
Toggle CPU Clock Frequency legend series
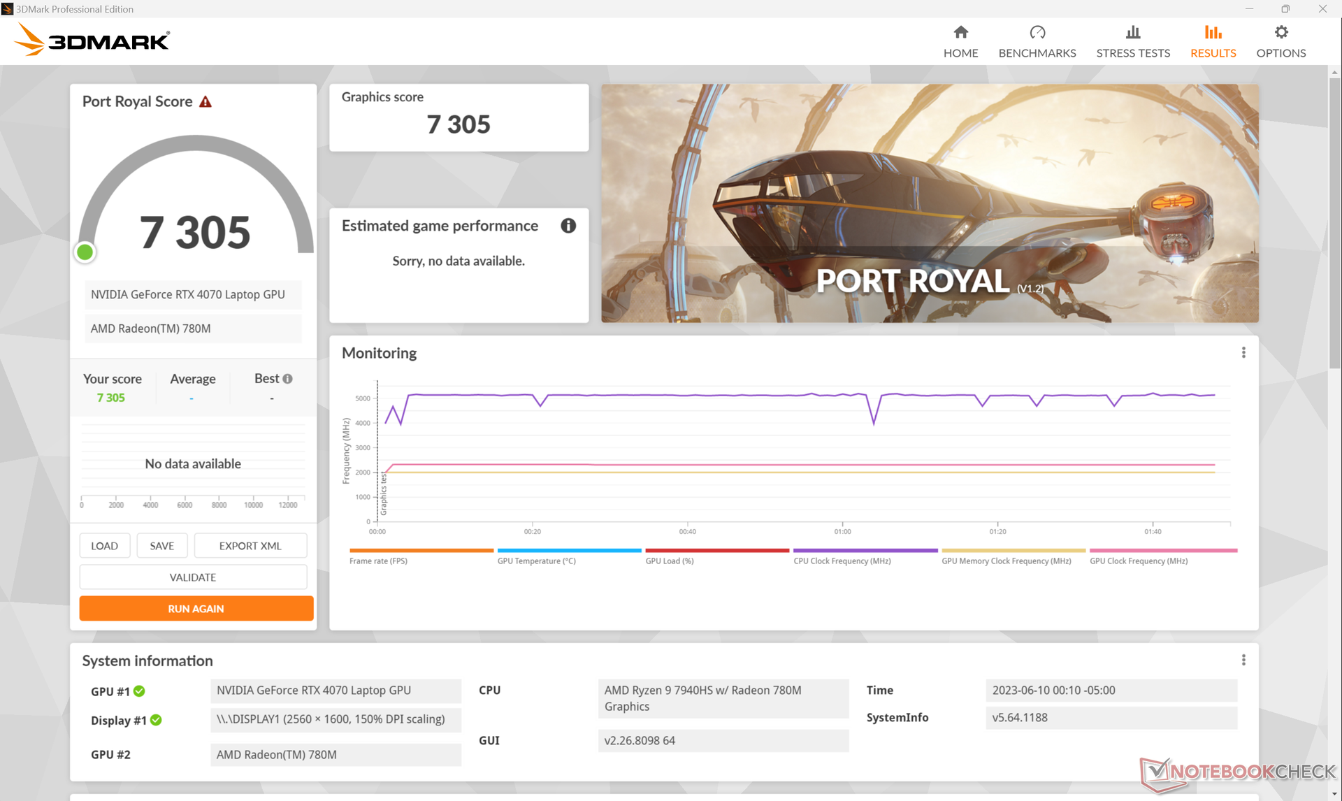842,561
